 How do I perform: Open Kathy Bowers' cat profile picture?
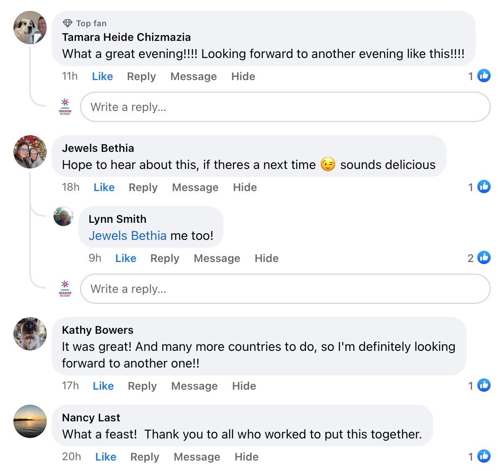pos(30,334)
